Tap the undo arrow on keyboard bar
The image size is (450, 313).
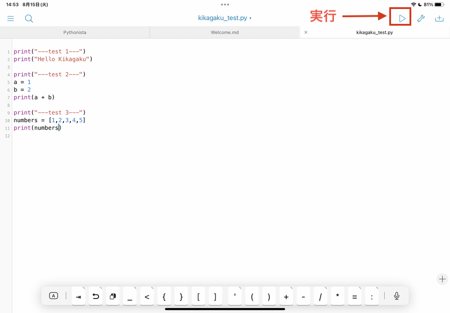pyautogui.click(x=95, y=296)
